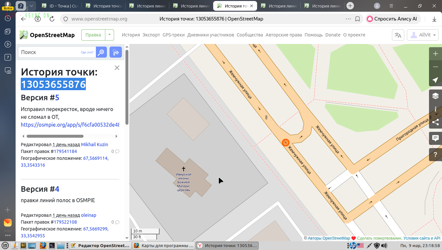Expand the Правка dropdown arrow

coord(110,35)
